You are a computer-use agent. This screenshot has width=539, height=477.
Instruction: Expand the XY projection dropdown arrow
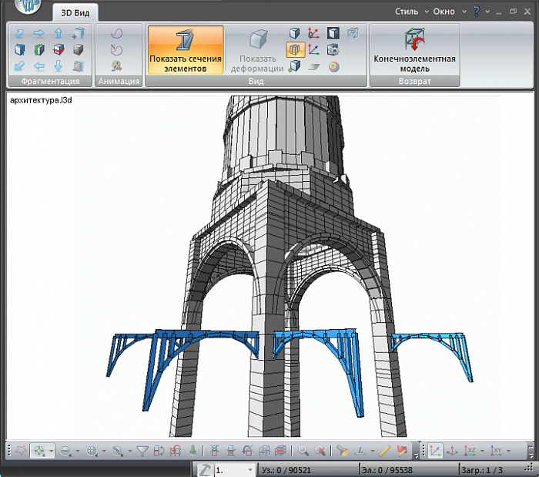(x=510, y=452)
